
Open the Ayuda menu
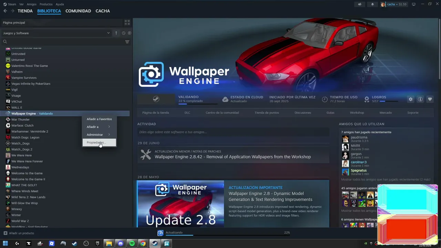point(60,4)
